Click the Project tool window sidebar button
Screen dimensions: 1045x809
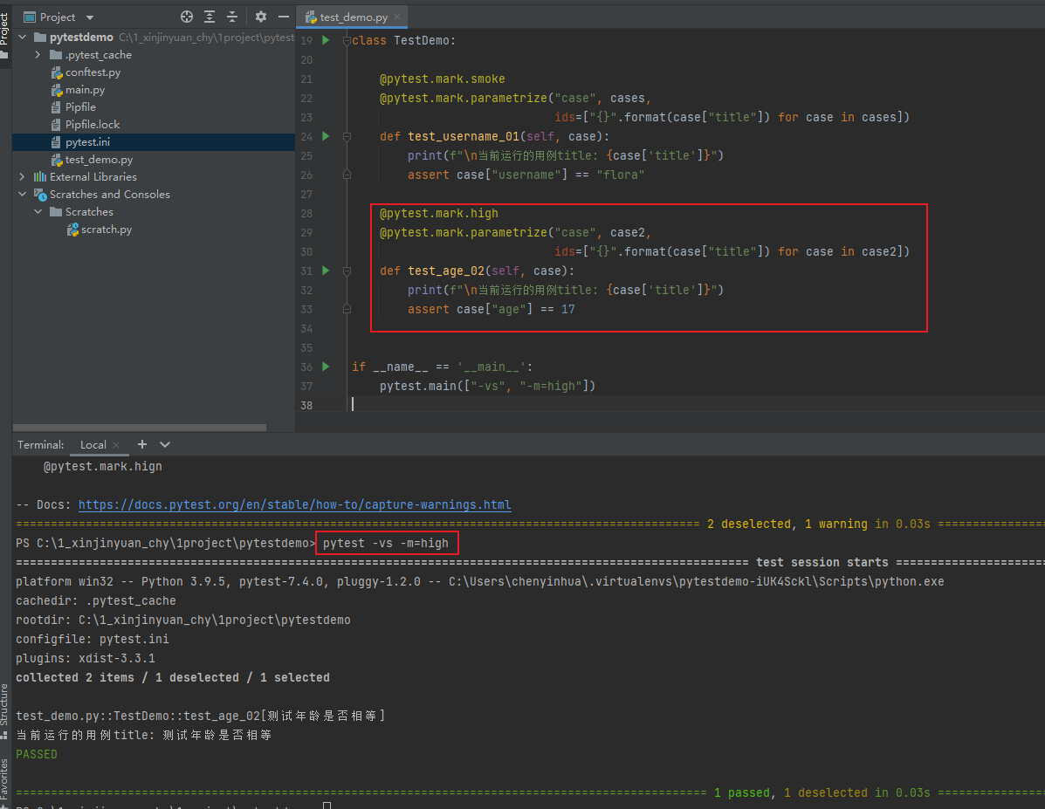7,26
